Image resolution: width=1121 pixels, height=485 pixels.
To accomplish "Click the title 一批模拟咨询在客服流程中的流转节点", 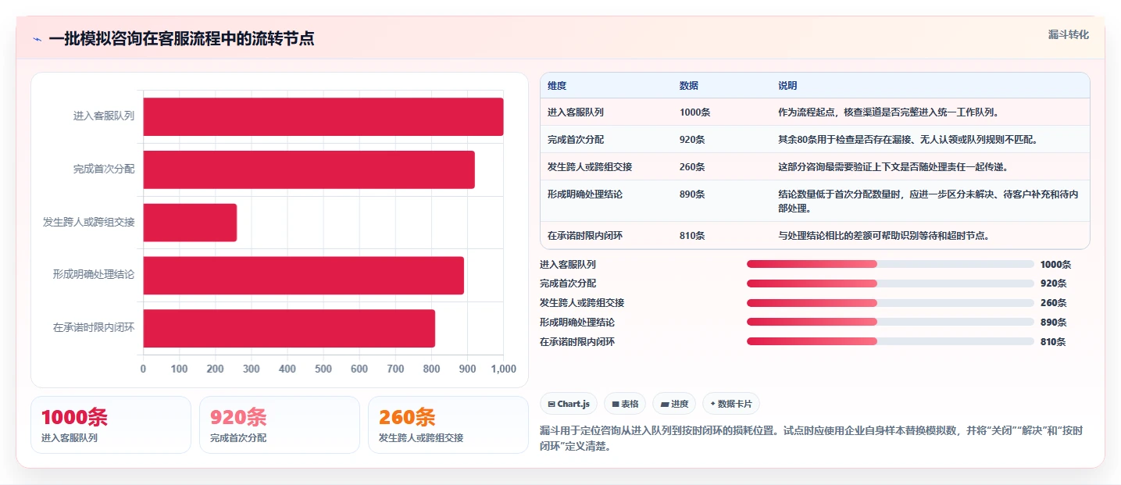I will pos(181,38).
